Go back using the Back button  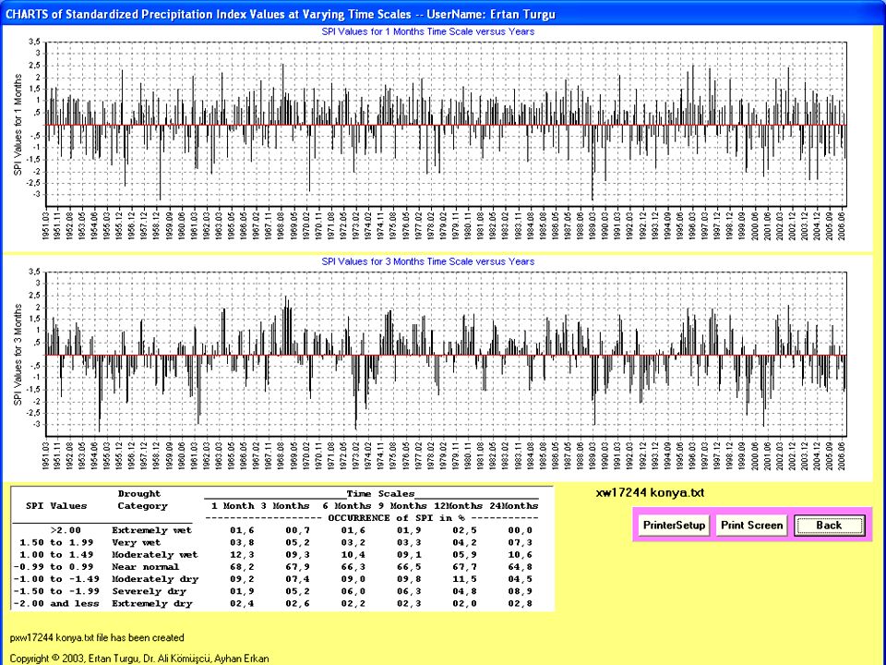(x=829, y=525)
